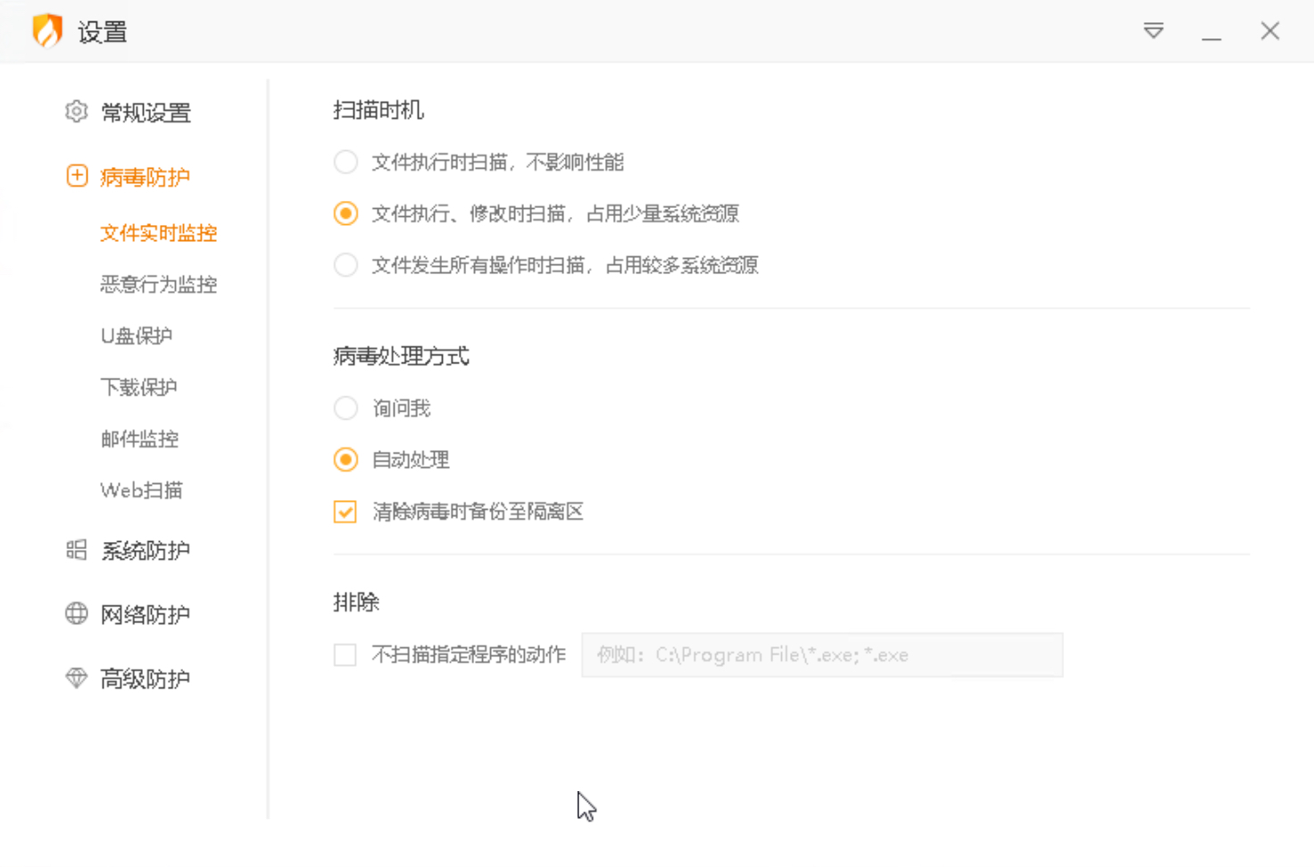Select 文件实时监控 in the sidebar
Screen dimensions: 1314x867
(159, 233)
